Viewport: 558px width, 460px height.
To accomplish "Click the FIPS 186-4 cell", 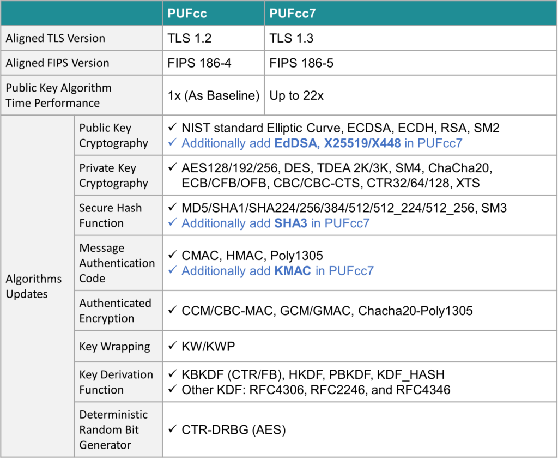I will (x=199, y=63).
